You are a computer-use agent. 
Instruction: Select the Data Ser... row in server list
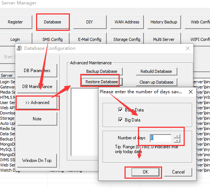[8, 134]
